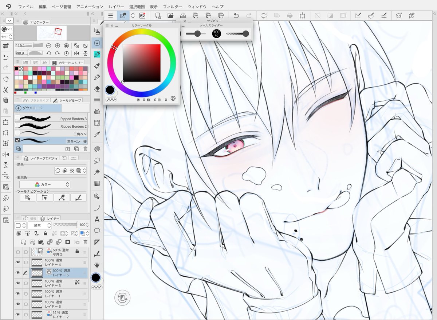Click the Cut scissors icon
The image size is (437, 320).
click(5, 90)
